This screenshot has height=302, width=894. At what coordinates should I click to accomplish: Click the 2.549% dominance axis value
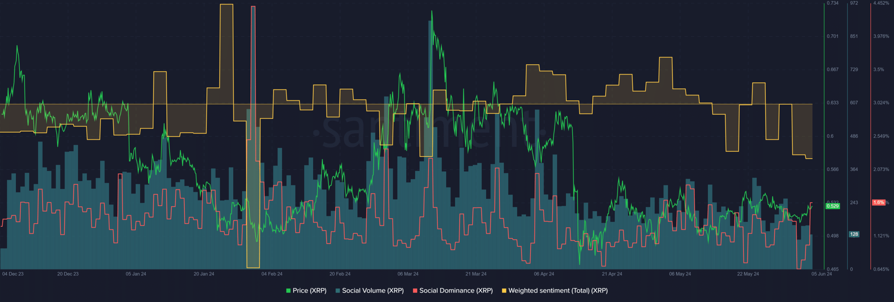[881, 136]
